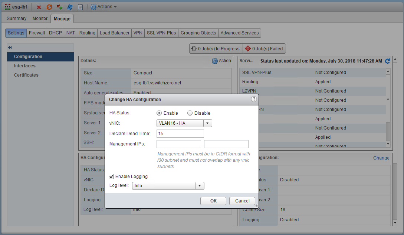Open the Actions dropdown menu

pos(104,7)
